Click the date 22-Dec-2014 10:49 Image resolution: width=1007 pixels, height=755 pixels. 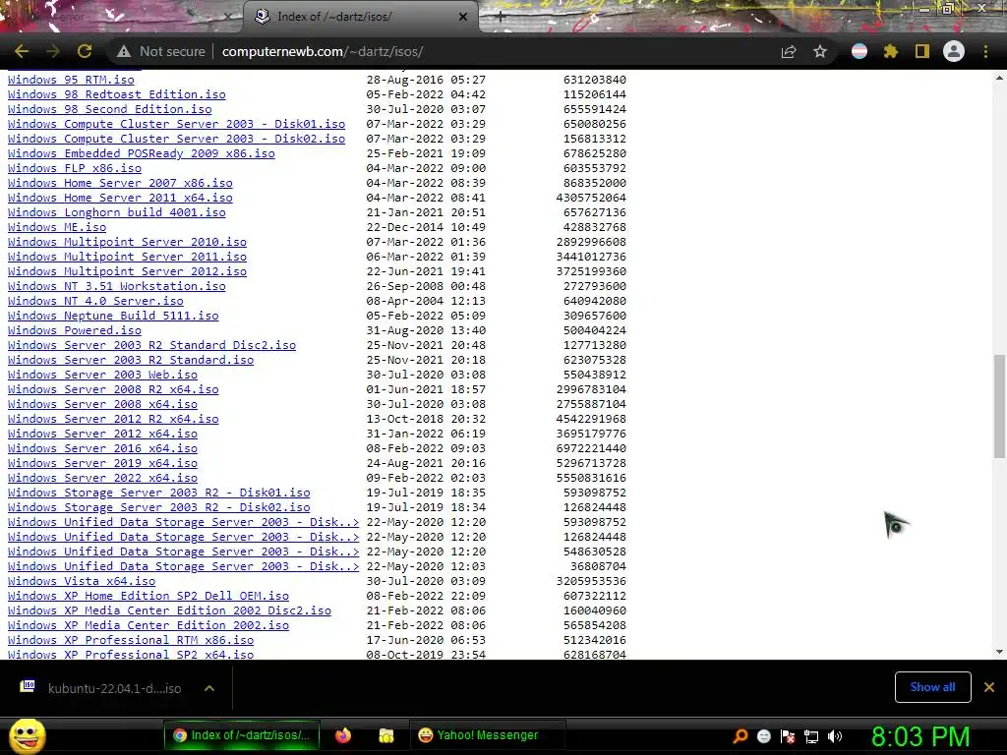click(x=426, y=227)
